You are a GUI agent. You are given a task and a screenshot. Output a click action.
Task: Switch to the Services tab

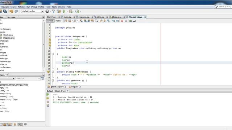(x=11, y=17)
